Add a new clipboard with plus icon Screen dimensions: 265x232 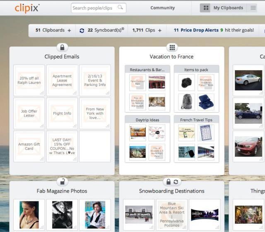tap(69, 30)
